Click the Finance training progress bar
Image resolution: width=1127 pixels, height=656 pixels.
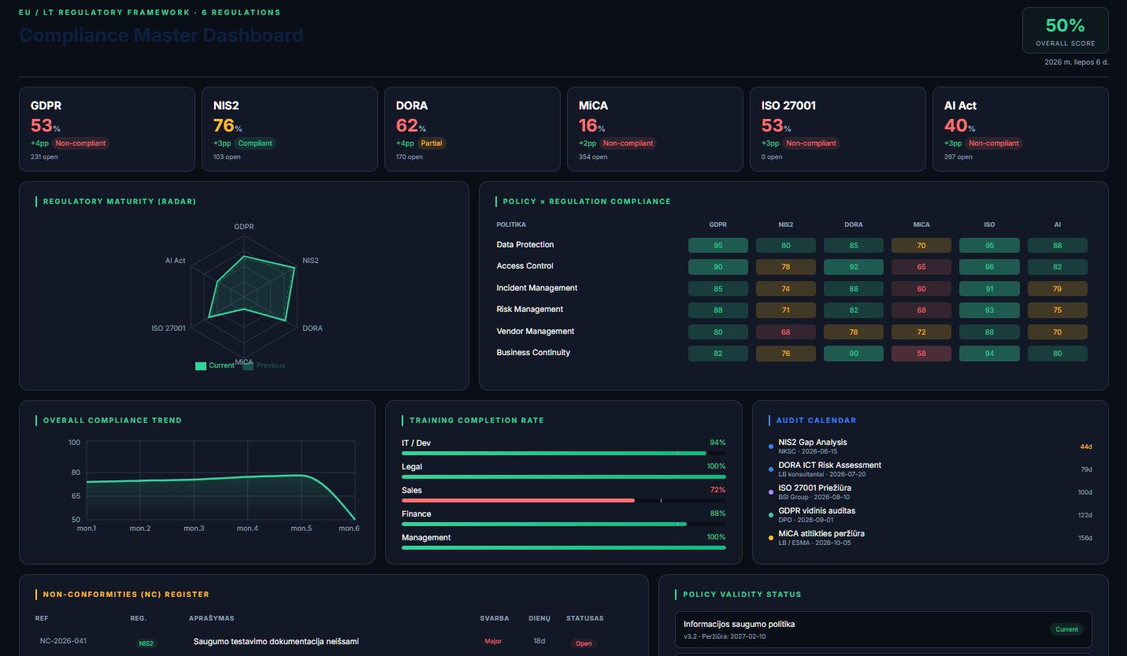564,524
